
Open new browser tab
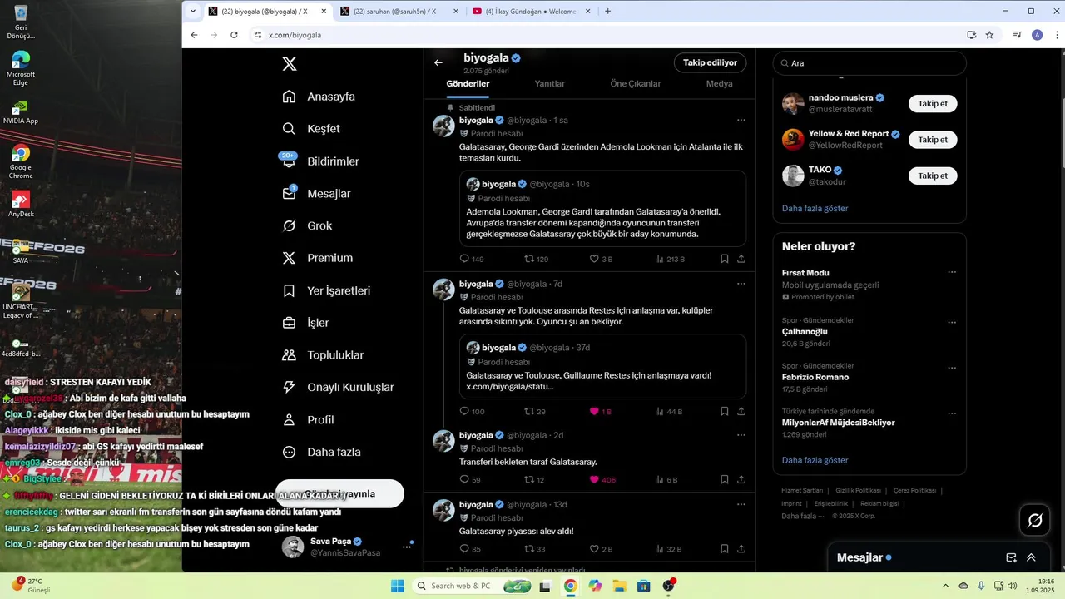coord(607,12)
